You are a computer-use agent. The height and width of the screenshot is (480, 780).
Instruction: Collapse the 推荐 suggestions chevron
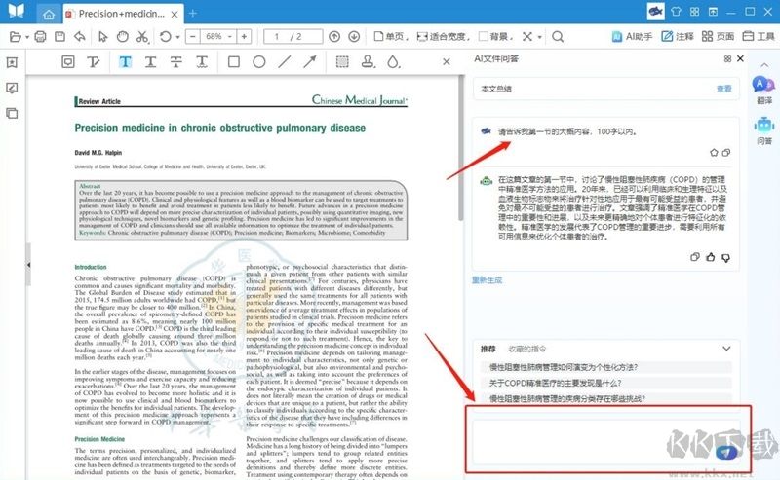tap(726, 349)
